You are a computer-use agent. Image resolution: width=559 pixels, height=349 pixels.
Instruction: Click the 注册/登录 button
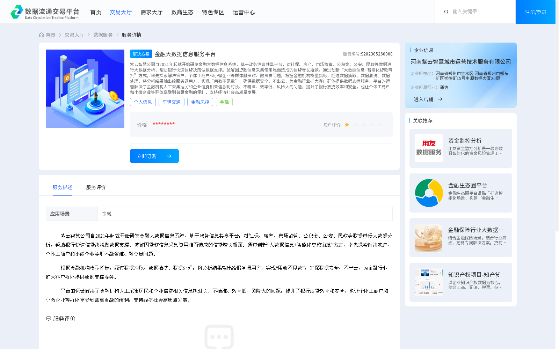click(x=536, y=12)
